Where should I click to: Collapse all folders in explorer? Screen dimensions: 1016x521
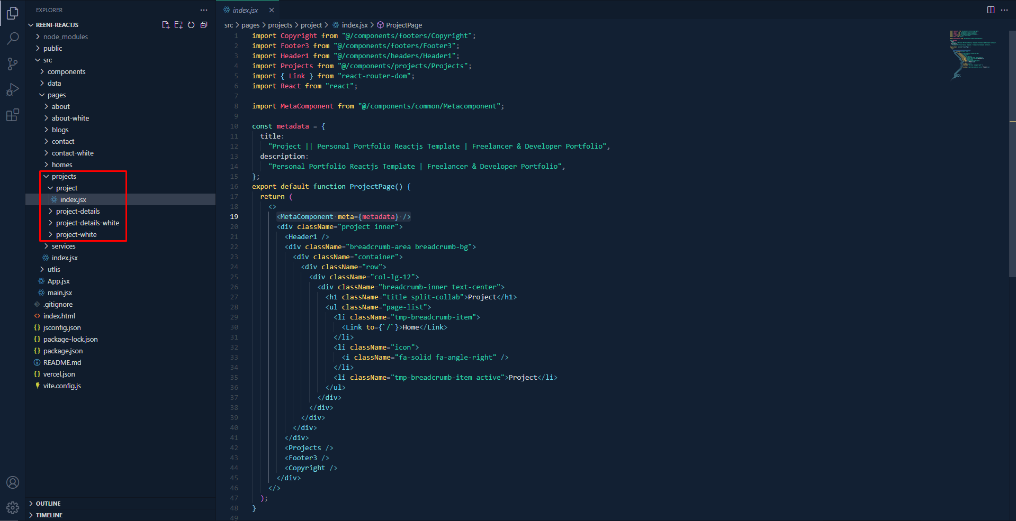[x=204, y=25]
